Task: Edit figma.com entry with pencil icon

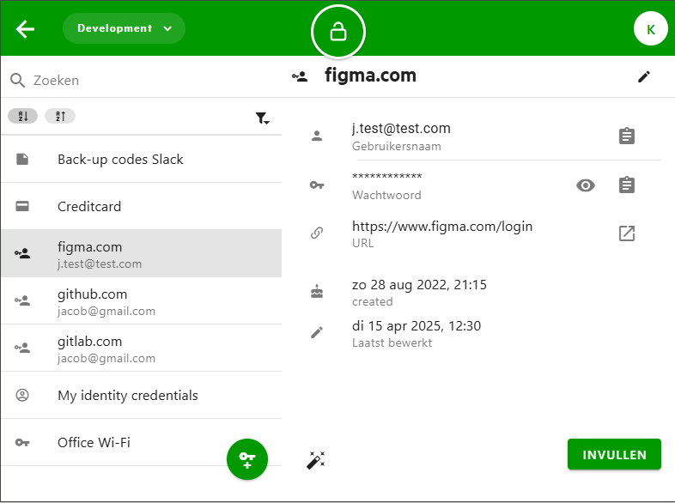Action: 644,76
